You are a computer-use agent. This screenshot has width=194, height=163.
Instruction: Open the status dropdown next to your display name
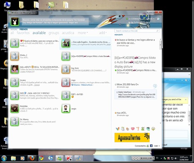point(154,19)
